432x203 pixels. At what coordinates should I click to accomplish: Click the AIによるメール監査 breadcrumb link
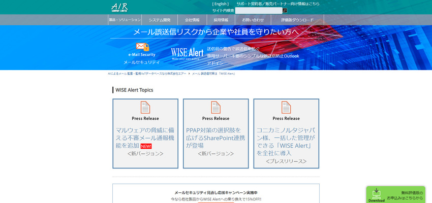[x=147, y=74]
